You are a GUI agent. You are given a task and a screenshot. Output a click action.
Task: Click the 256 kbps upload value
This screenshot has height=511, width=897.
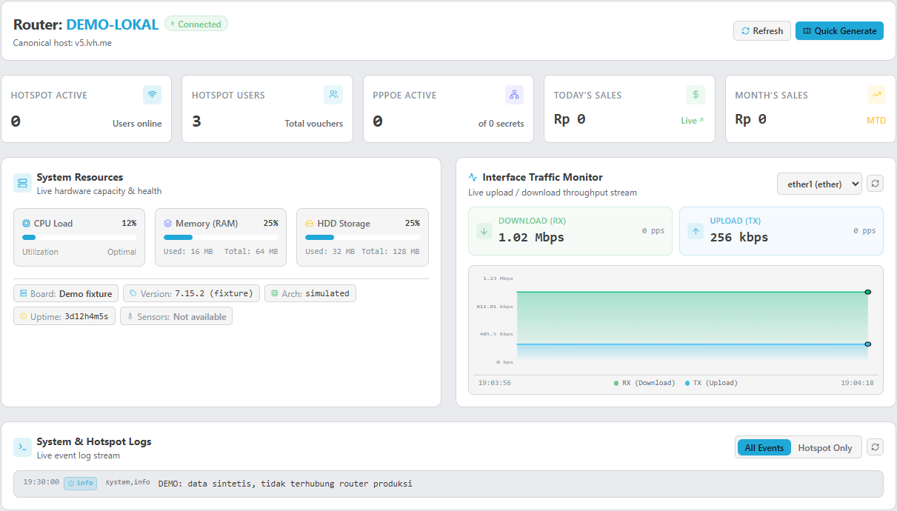pos(739,238)
